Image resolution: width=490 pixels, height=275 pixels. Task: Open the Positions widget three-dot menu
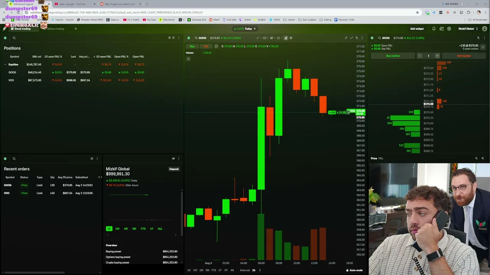pos(178,38)
